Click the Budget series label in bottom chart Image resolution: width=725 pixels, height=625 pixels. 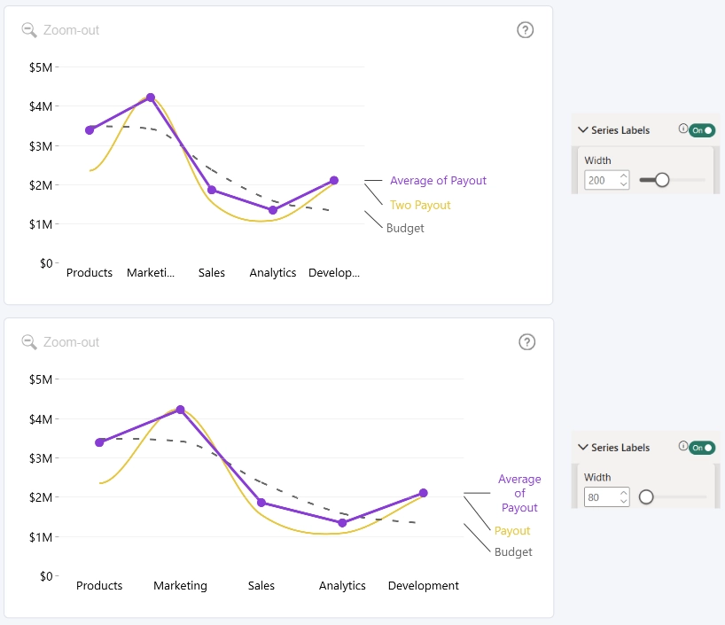pyautogui.click(x=513, y=552)
